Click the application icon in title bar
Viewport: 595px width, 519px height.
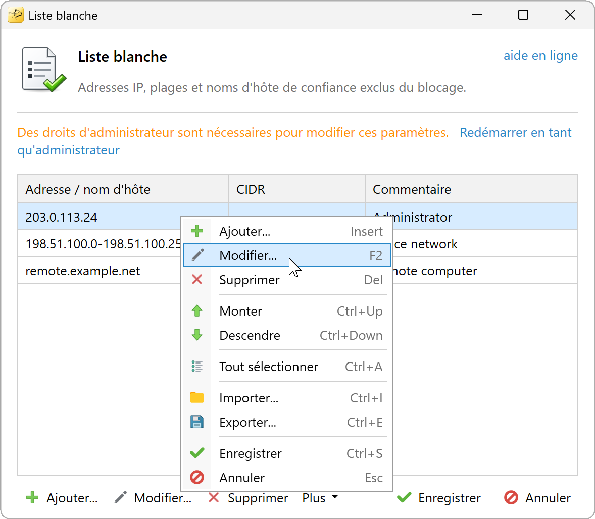(16, 15)
